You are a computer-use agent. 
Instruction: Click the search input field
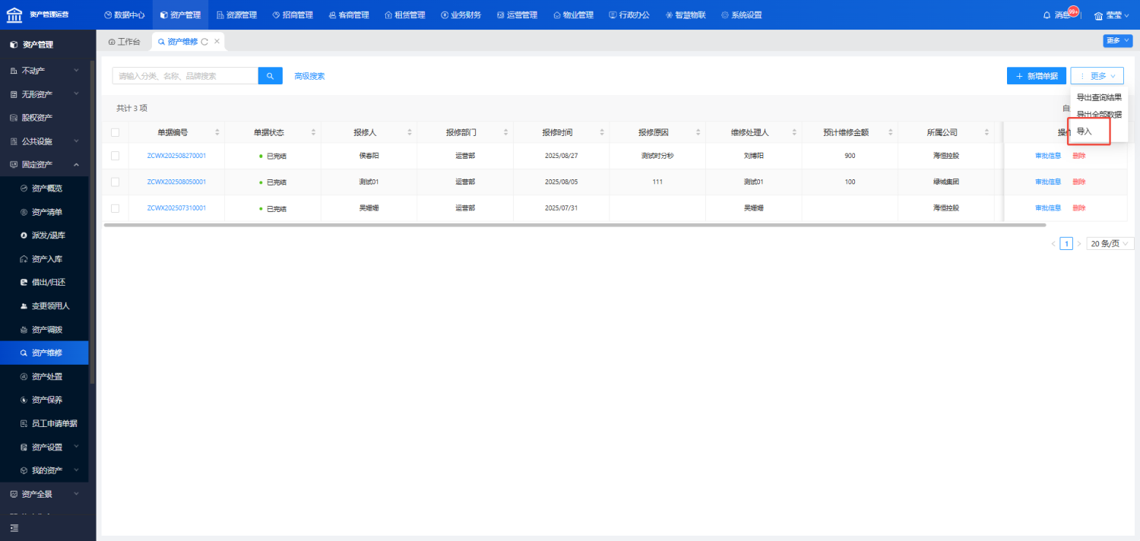coord(185,76)
